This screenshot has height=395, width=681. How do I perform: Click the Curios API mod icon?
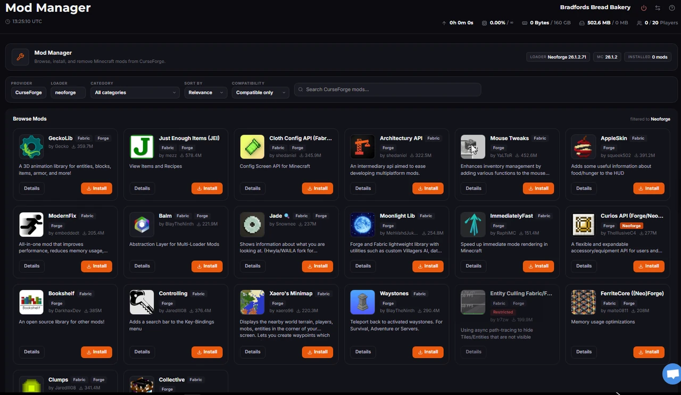tap(584, 225)
